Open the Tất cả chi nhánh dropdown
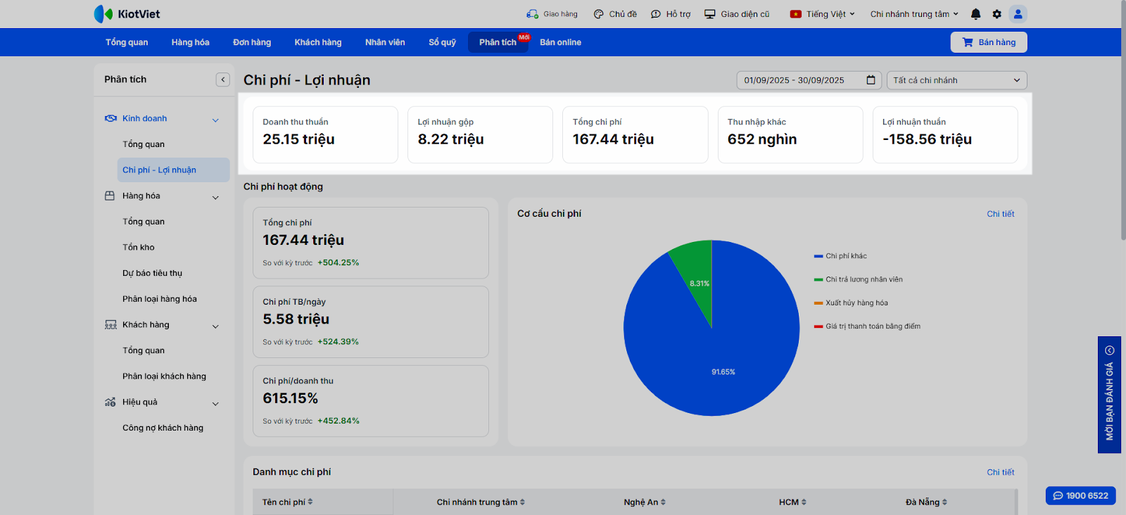The image size is (1126, 515). click(x=956, y=80)
